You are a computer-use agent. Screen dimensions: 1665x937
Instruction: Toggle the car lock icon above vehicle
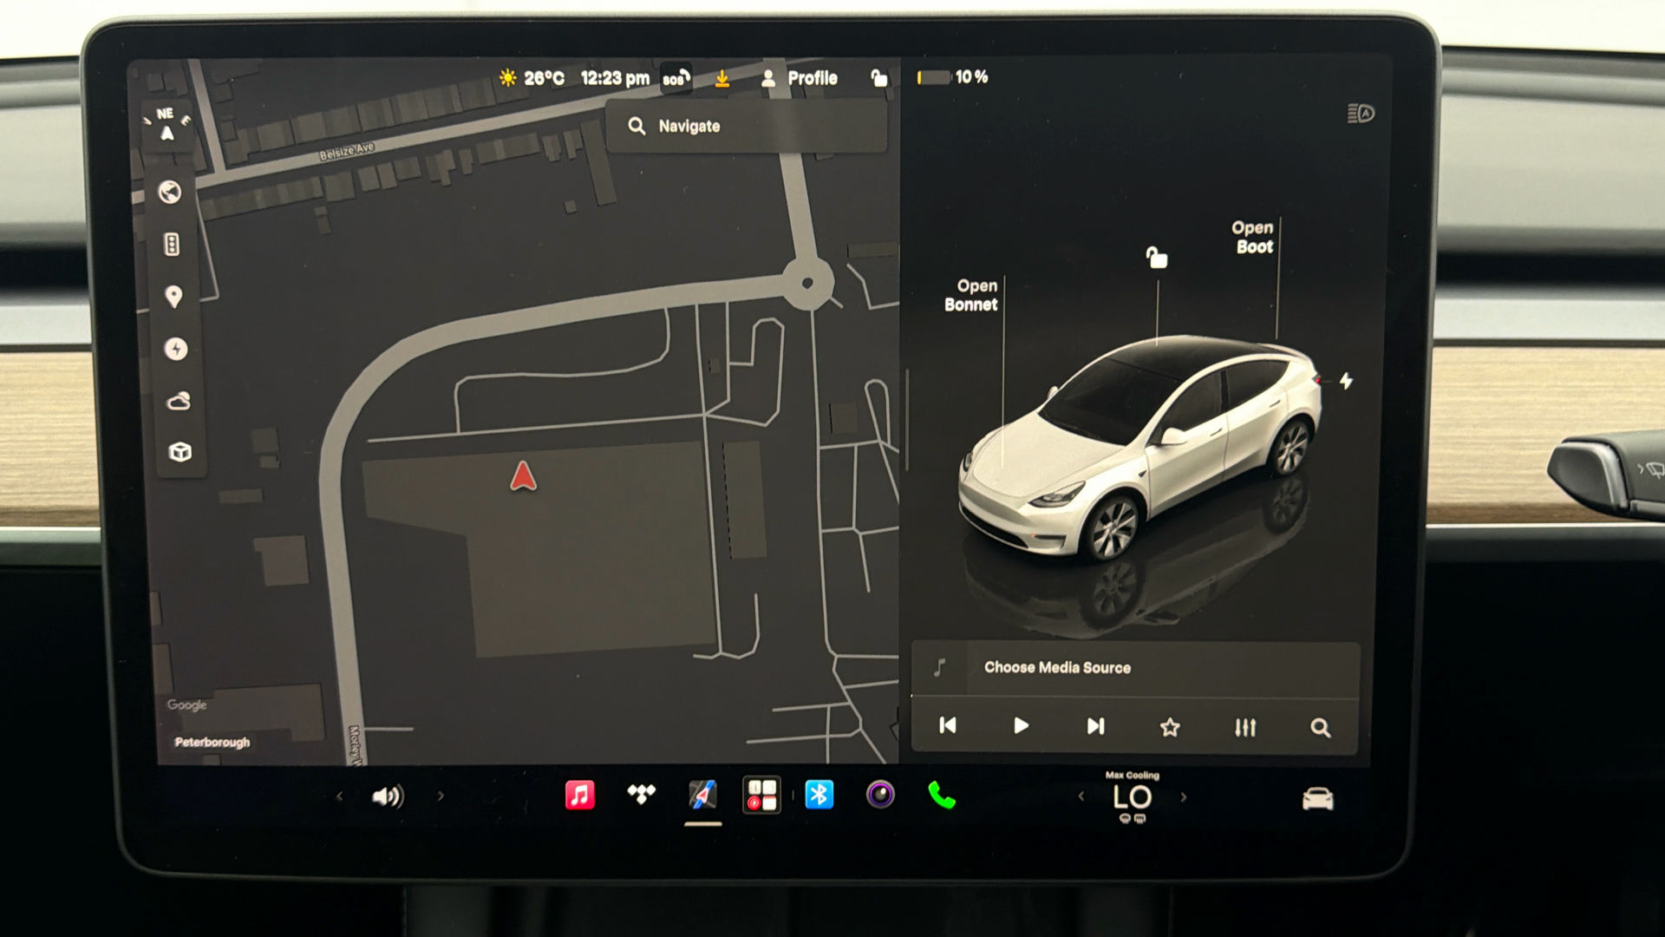pyautogui.click(x=1157, y=258)
